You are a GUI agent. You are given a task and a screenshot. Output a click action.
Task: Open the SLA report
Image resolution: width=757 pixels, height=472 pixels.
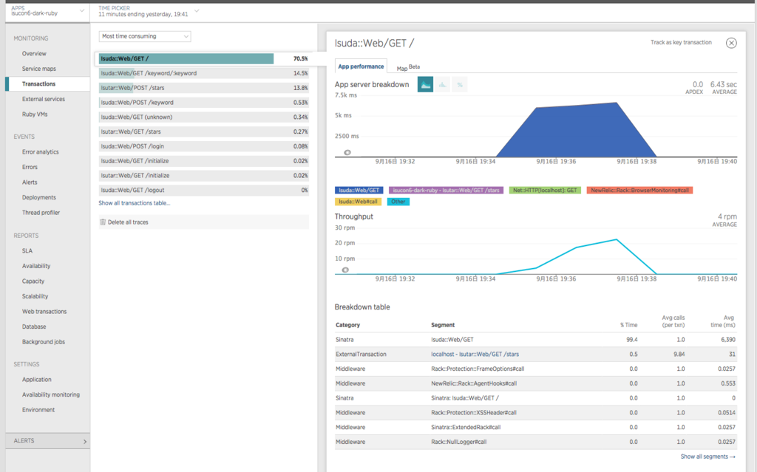(27, 251)
